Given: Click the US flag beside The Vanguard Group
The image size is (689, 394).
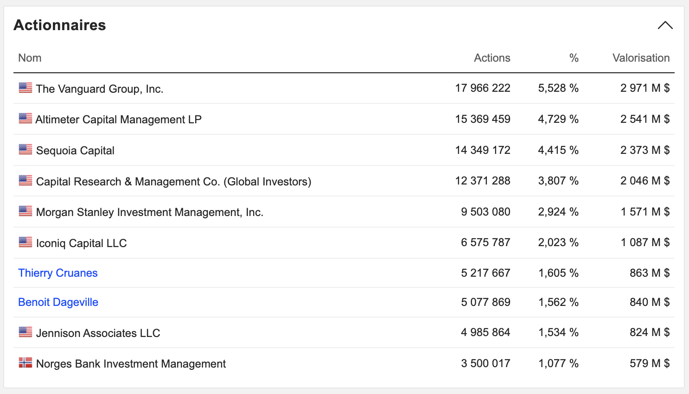Looking at the screenshot, I should point(26,88).
